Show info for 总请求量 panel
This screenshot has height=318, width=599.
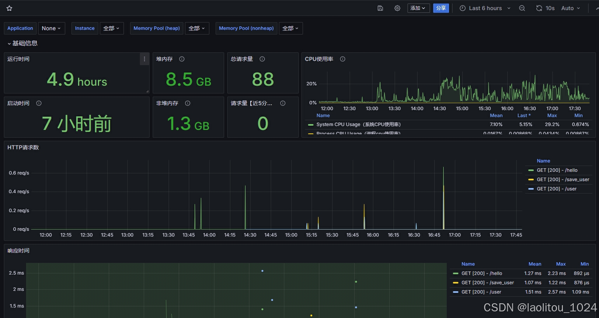coord(262,59)
